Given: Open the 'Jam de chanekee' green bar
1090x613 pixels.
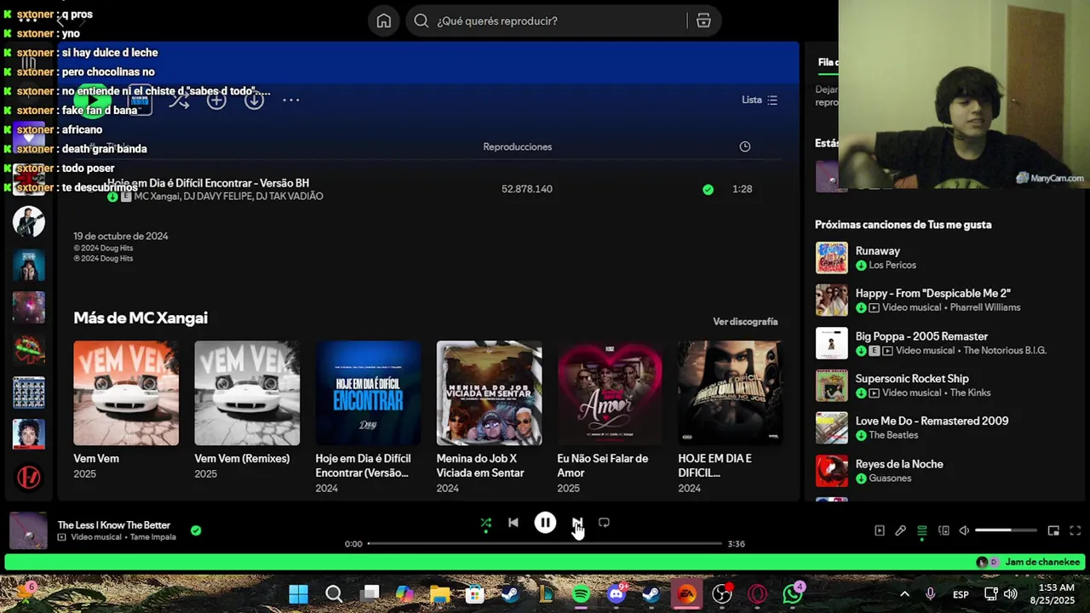Looking at the screenshot, I should click(545, 562).
